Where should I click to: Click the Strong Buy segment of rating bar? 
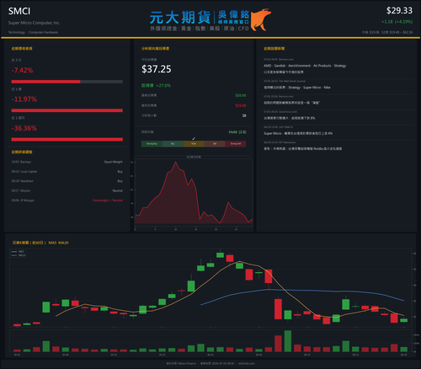click(152, 144)
